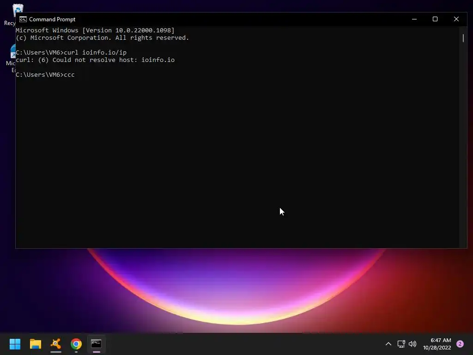Screen dimensions: 473x355
Task: Click the 'Could not resolve host' error line
Action: (x=95, y=60)
